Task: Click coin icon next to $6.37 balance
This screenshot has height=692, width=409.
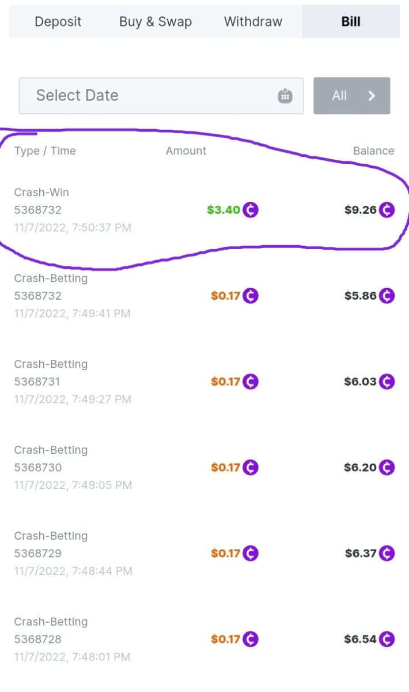Action: pyautogui.click(x=387, y=554)
